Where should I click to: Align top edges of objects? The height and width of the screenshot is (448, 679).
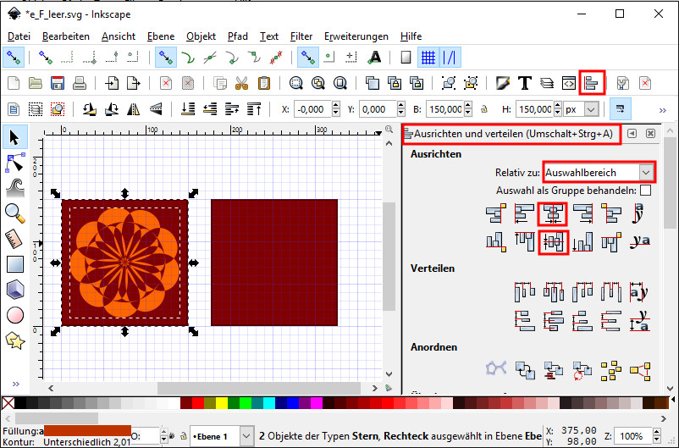coord(524,241)
